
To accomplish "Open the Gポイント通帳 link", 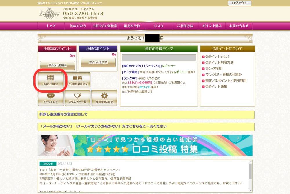I will pyautogui.click(x=216, y=87).
